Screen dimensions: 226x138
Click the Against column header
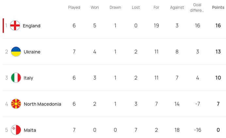(177, 8)
